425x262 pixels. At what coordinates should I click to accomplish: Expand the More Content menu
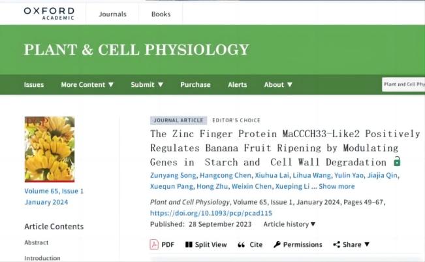(x=87, y=84)
